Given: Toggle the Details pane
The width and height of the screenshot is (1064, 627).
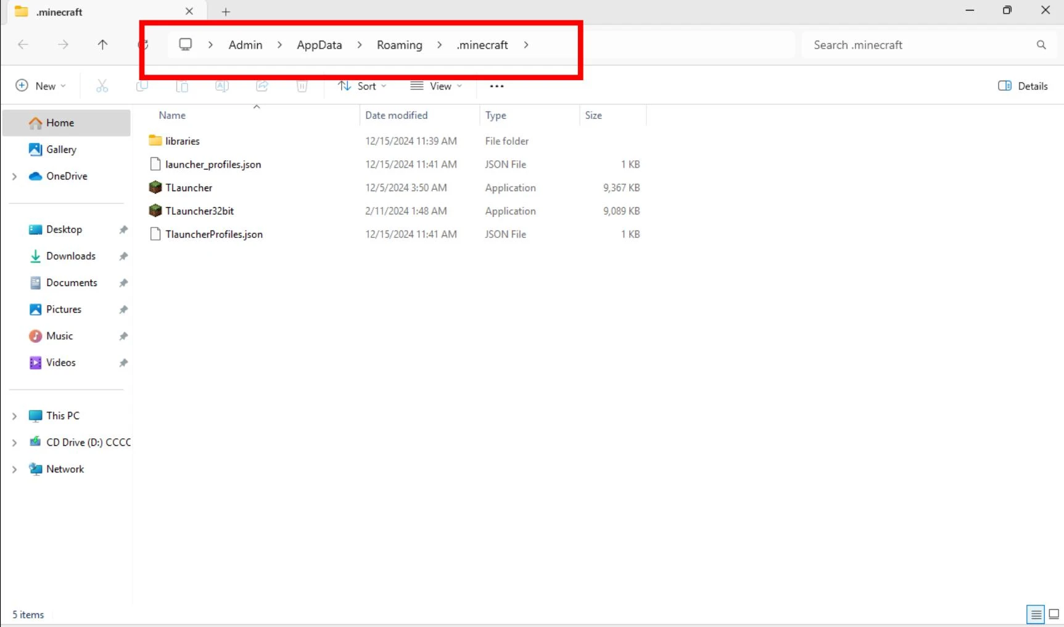Looking at the screenshot, I should point(1023,86).
